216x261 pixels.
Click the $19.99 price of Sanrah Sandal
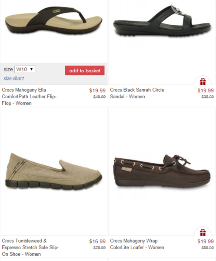(x=206, y=90)
